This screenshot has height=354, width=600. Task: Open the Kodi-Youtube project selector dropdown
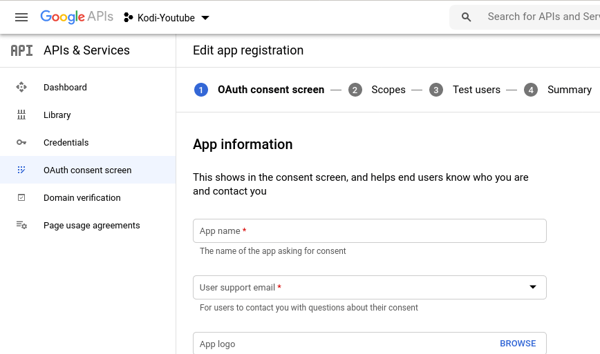click(166, 18)
